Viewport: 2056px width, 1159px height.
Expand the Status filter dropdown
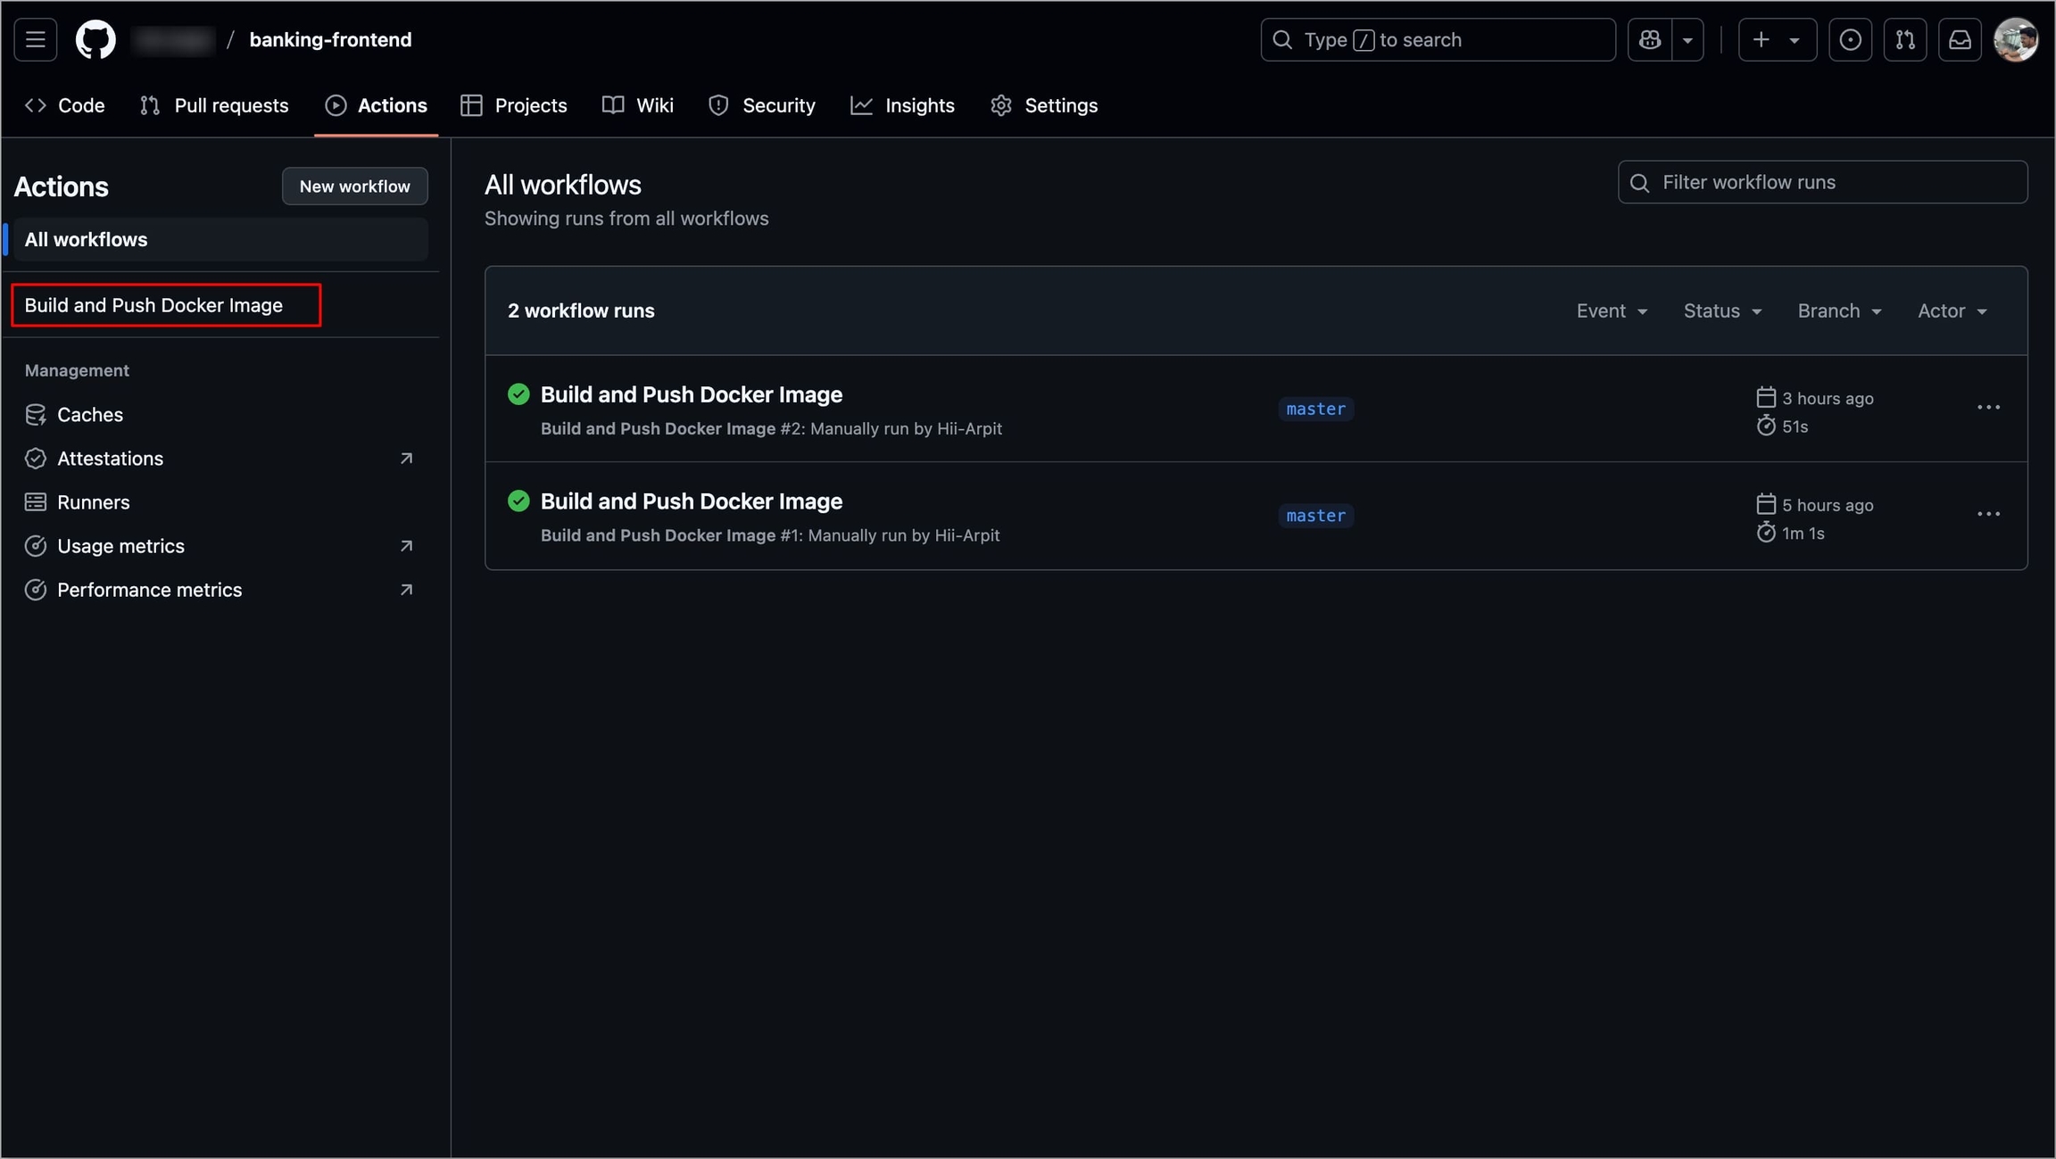point(1722,310)
